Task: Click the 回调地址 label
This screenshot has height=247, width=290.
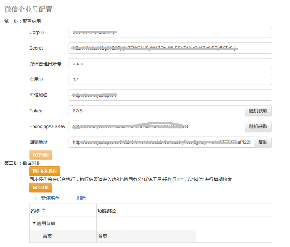Action: click(39, 142)
